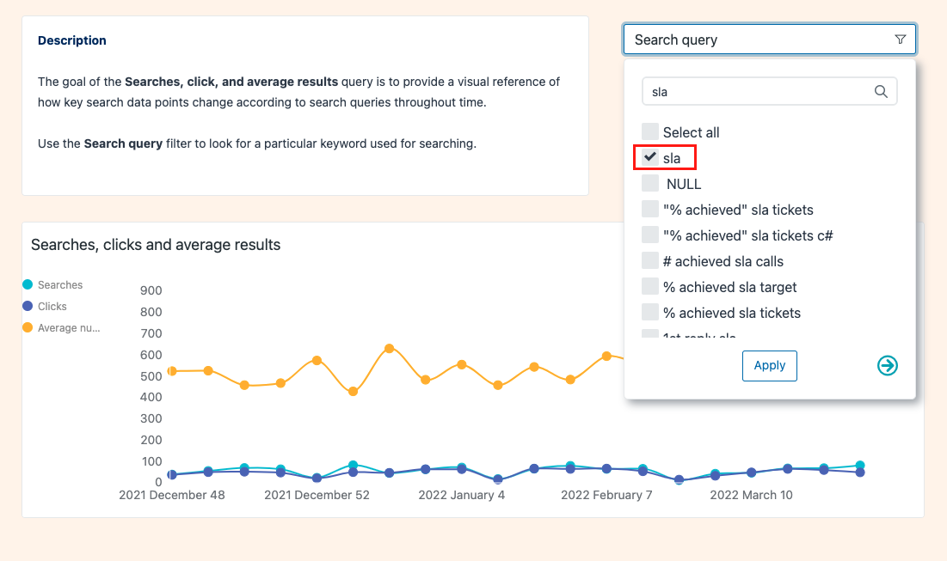The height and width of the screenshot is (561, 947).
Task: Click the filter funnel icon
Action: coord(900,40)
